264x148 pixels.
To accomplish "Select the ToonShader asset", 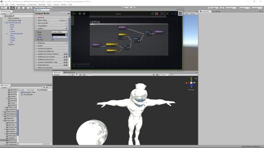I will click(27, 95).
